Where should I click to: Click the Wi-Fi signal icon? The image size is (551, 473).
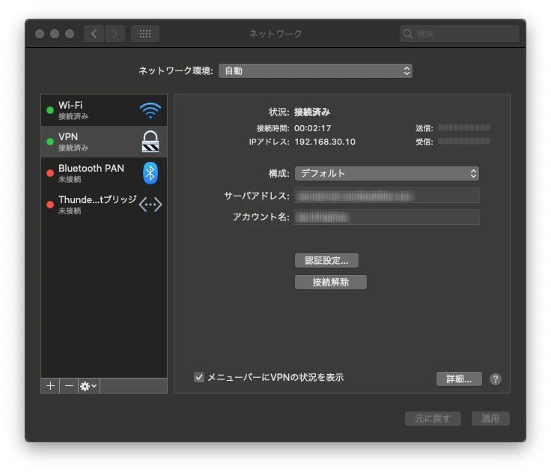(150, 110)
